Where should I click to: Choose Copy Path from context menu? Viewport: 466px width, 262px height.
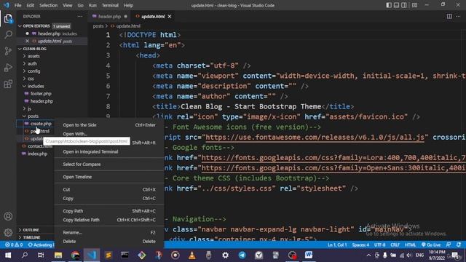click(x=108, y=211)
